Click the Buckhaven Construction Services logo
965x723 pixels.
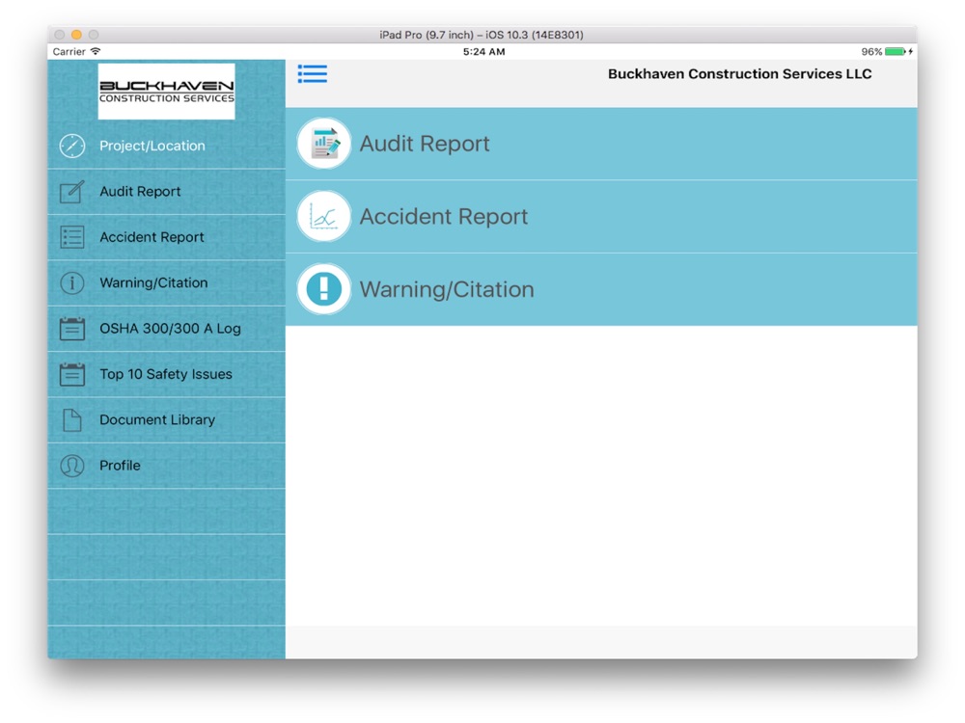[x=166, y=92]
